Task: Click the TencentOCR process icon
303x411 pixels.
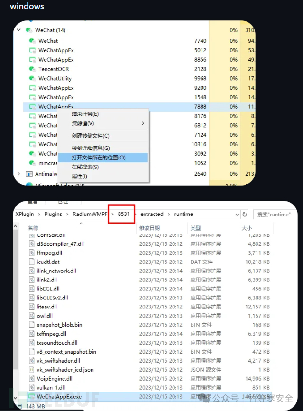Action: [32, 69]
